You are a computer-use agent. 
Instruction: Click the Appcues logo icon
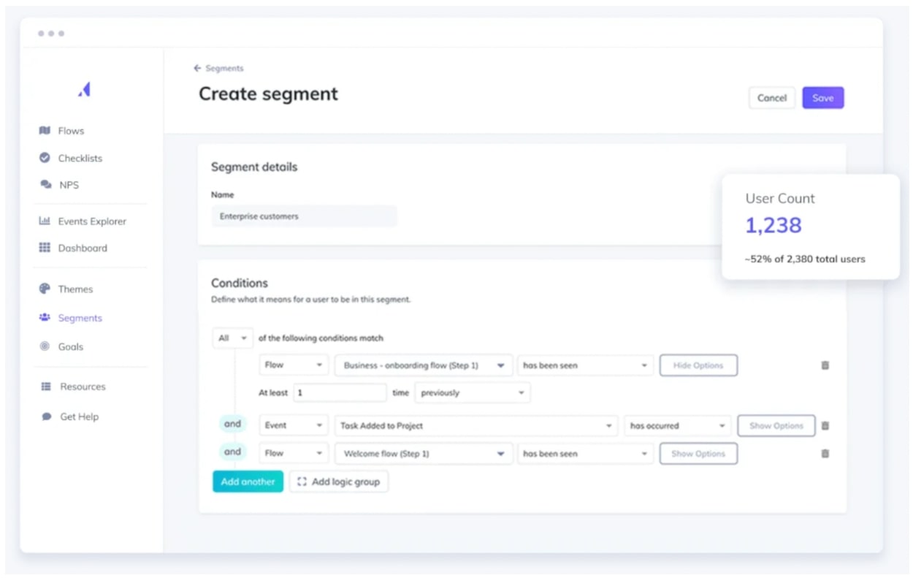(84, 89)
